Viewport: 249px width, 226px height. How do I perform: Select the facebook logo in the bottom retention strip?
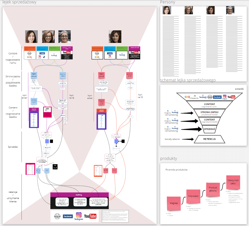point(68,217)
